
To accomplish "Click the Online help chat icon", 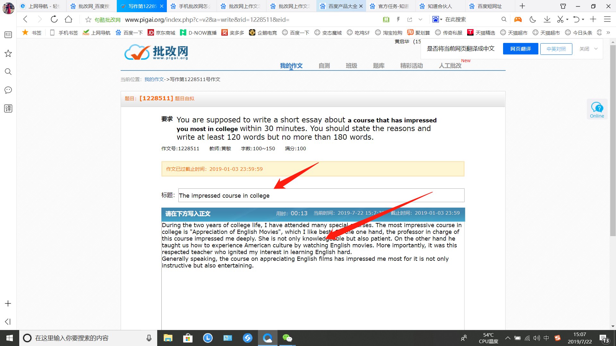I will (597, 110).
